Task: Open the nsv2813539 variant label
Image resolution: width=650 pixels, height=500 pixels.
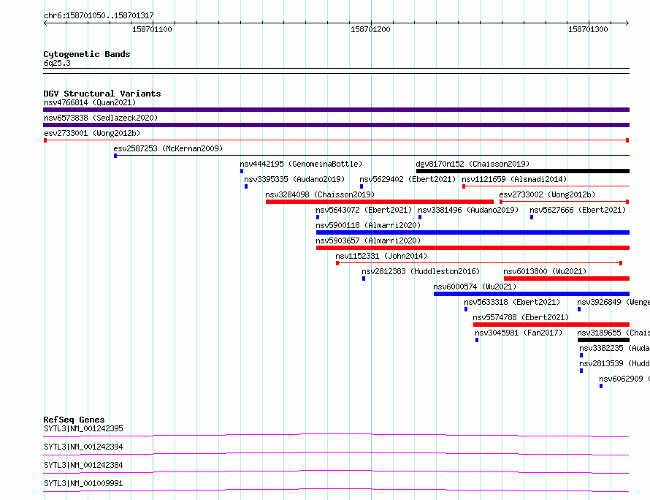Action: (x=614, y=363)
